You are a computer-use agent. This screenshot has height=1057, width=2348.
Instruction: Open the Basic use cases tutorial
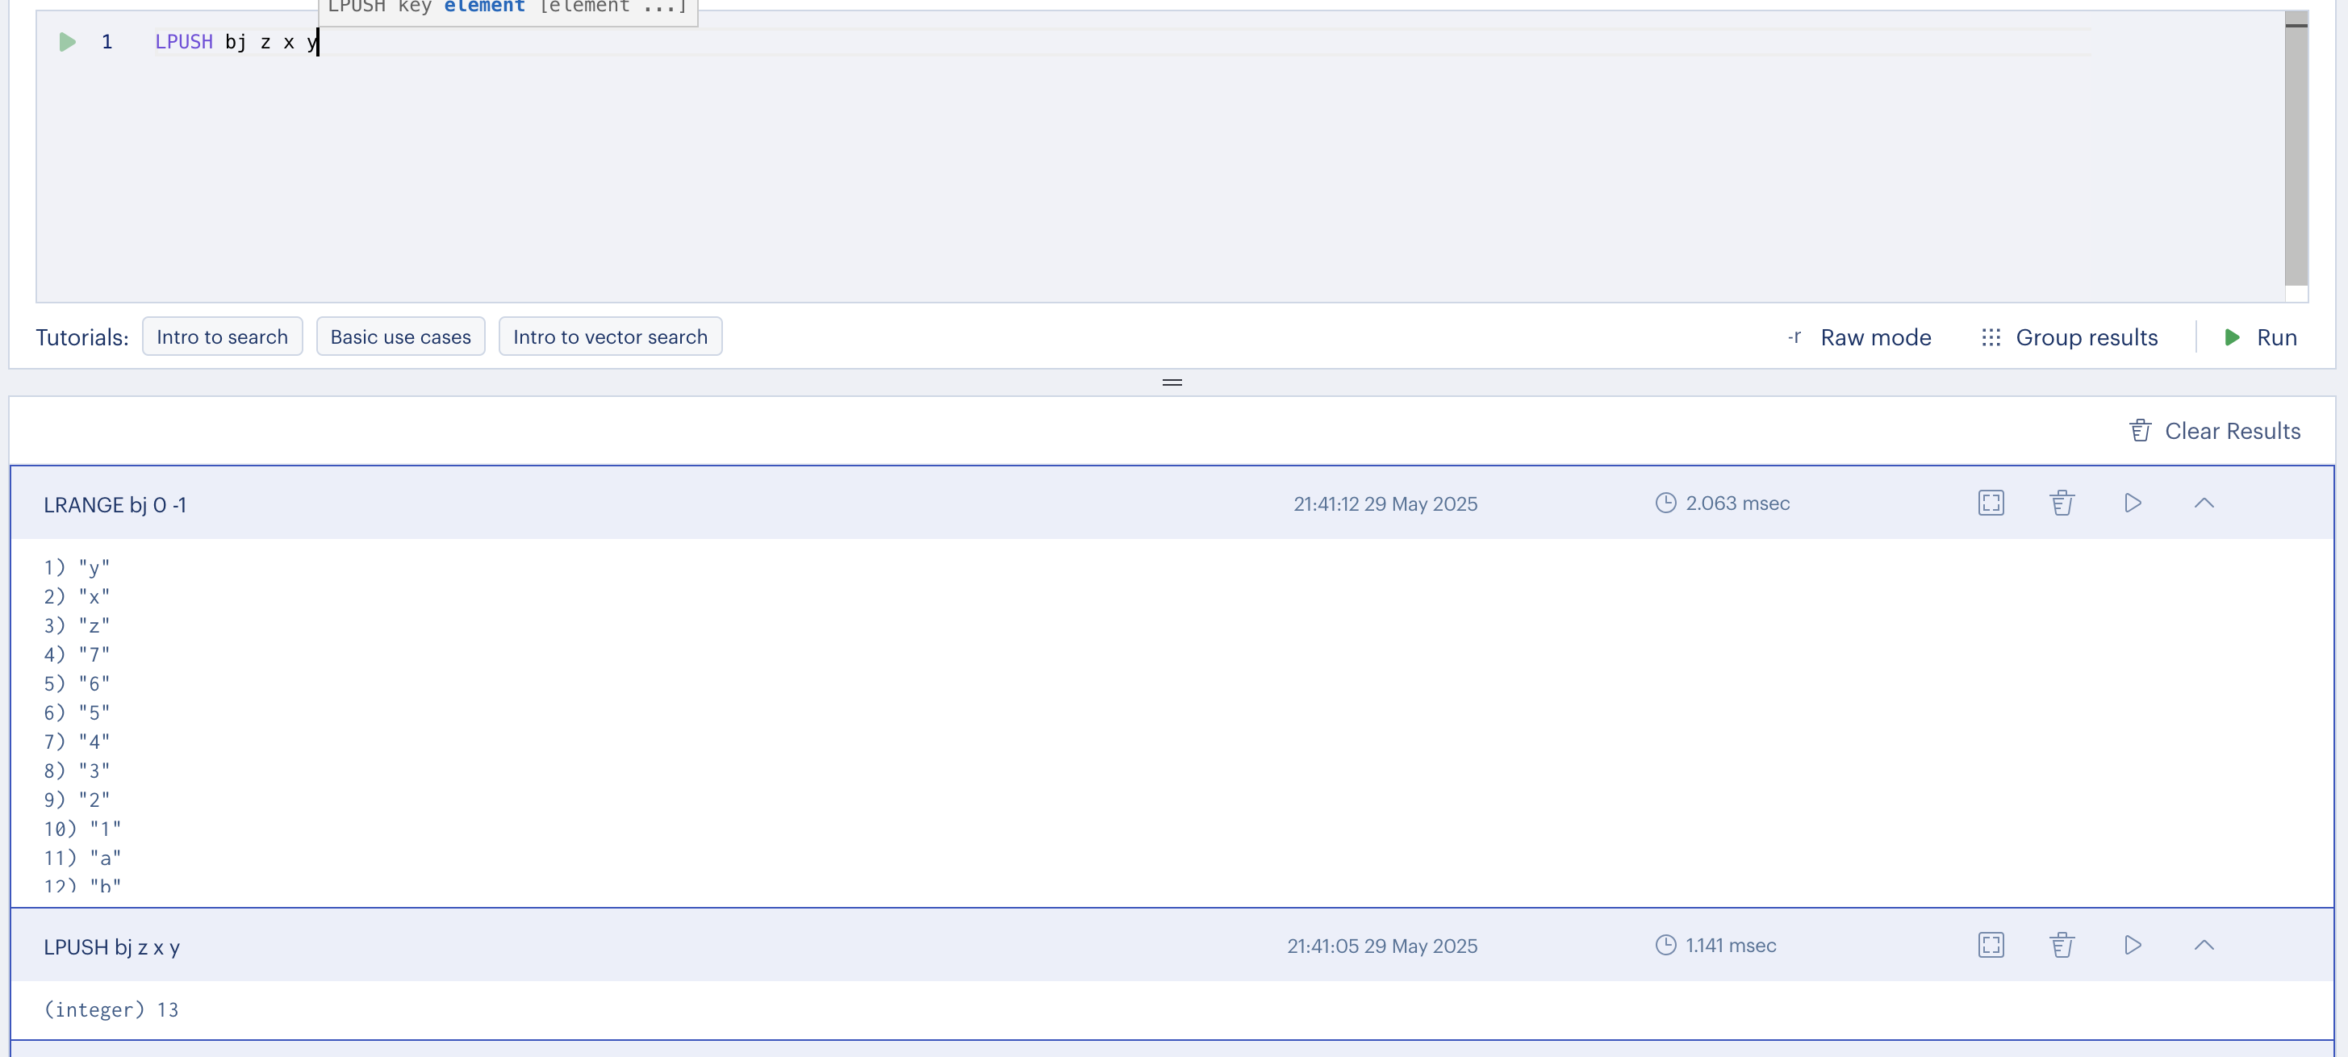400,337
